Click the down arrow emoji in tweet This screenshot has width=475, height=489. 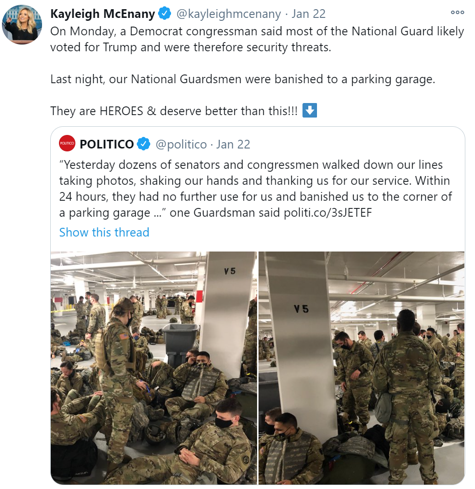click(310, 110)
